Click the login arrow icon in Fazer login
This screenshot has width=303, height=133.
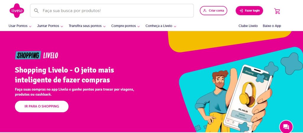pos(241,11)
